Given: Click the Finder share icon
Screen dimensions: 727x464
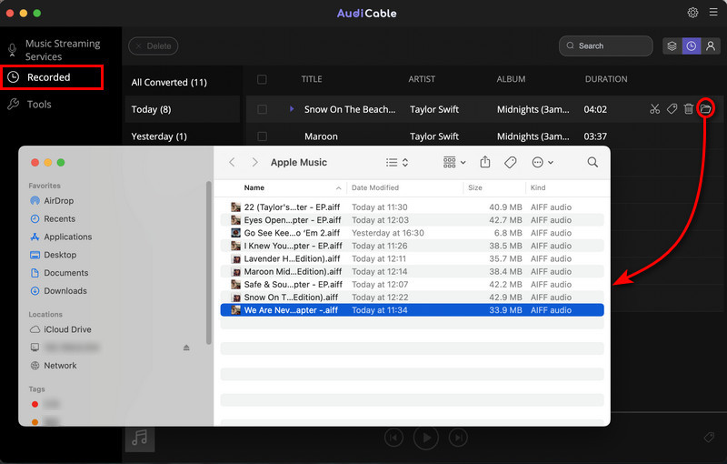Looking at the screenshot, I should [485, 162].
